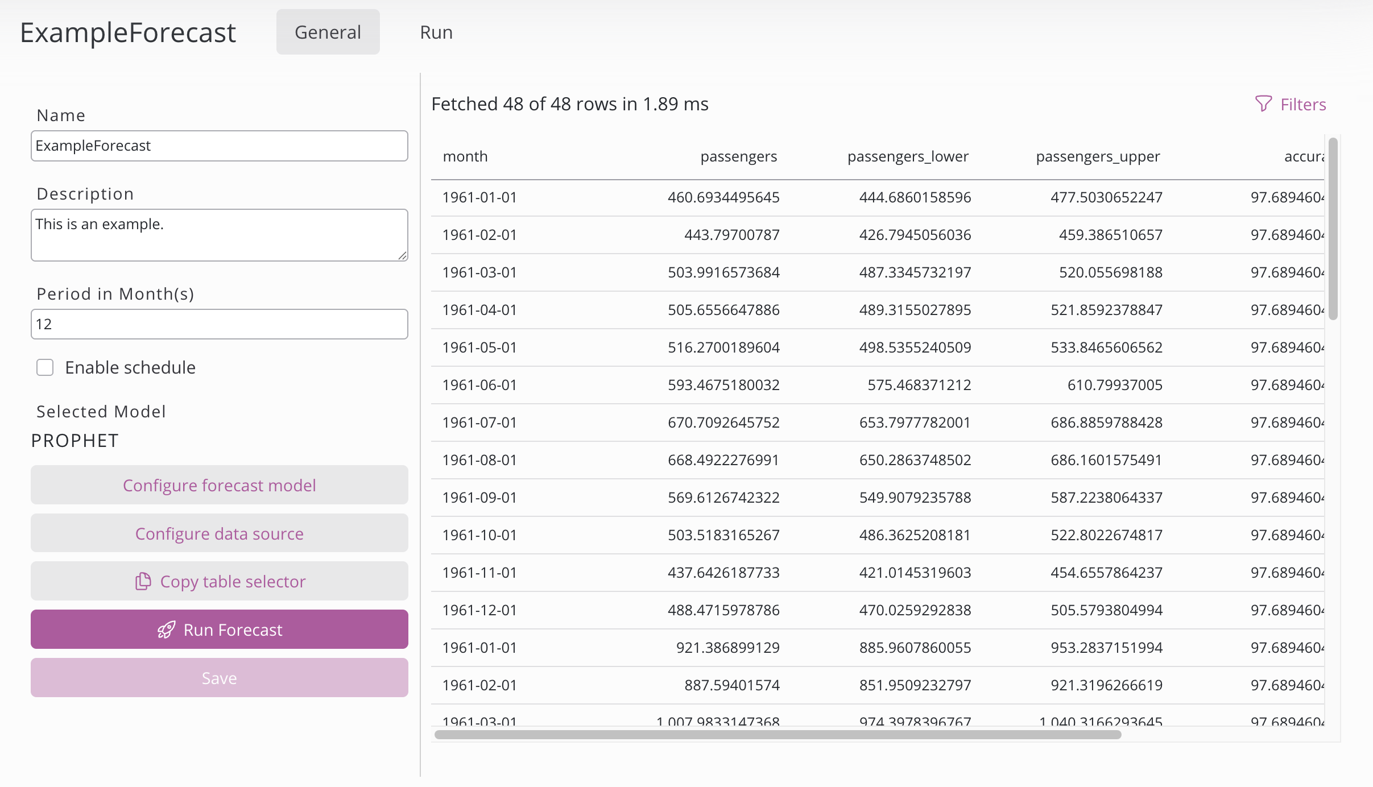This screenshot has height=787, width=1373.
Task: Click Copy table selector
Action: coord(232,581)
